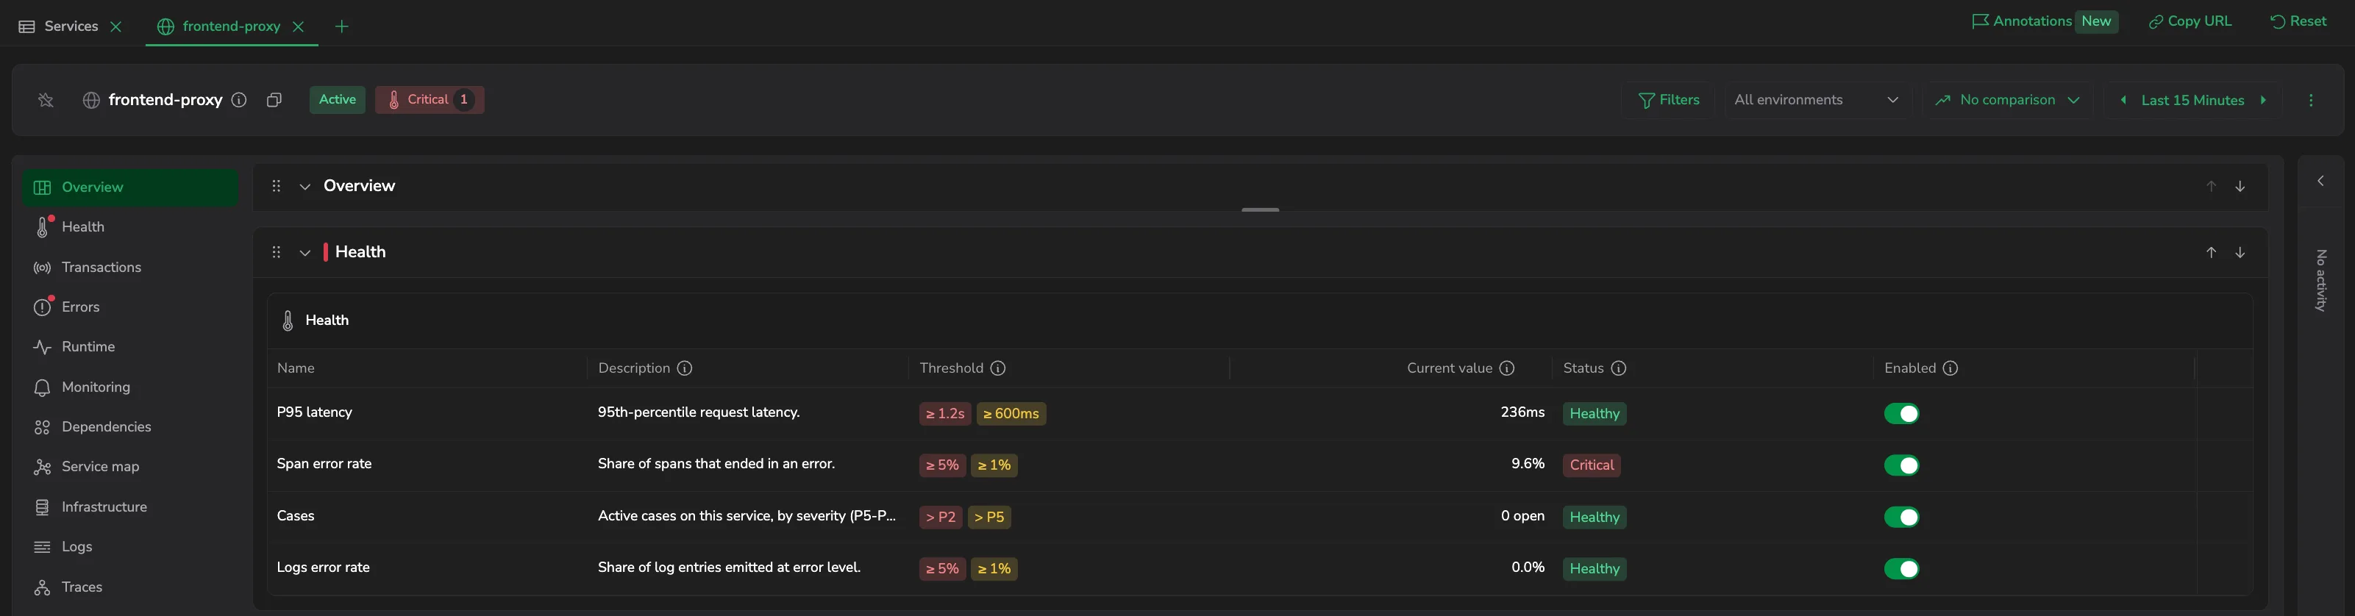Select Overview in sidebar

pos(130,187)
